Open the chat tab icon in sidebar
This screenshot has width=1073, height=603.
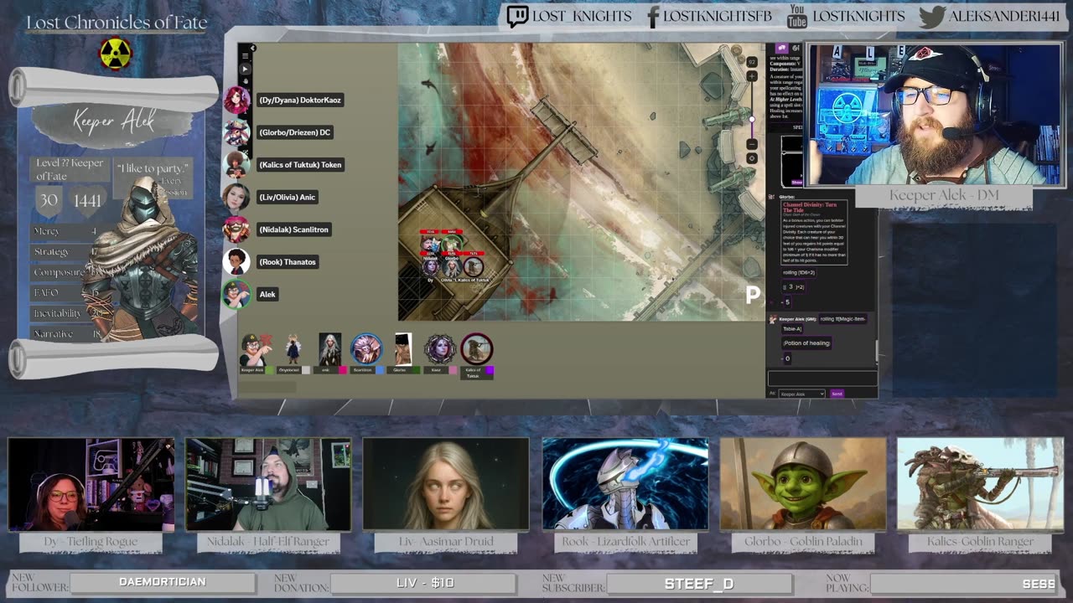[781, 48]
